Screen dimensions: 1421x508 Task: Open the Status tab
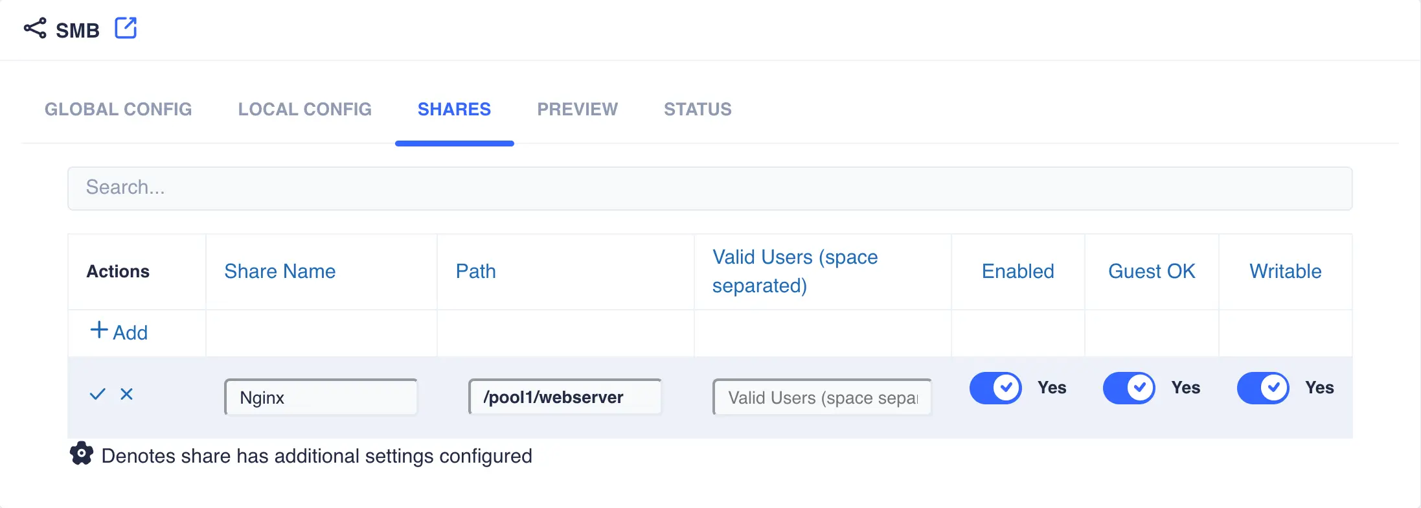[698, 109]
